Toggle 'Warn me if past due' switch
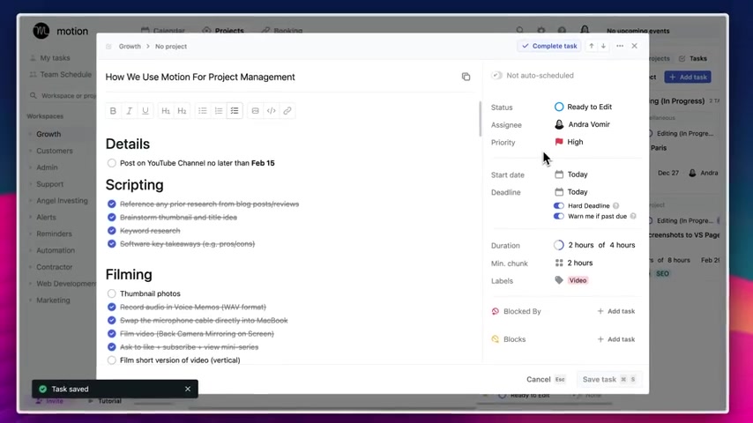 pyautogui.click(x=558, y=216)
